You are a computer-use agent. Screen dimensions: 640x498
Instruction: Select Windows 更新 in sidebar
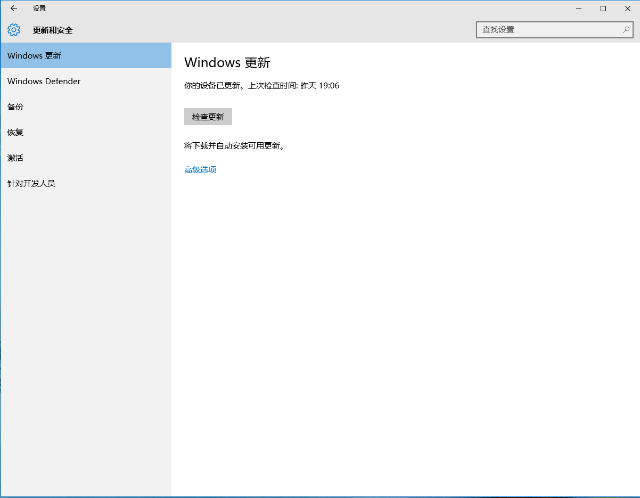[86, 55]
